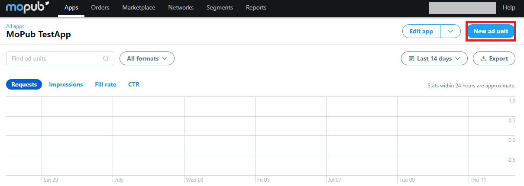Focus the Find ad units search field
Viewport: 524px width, 186px height.
tap(60, 58)
